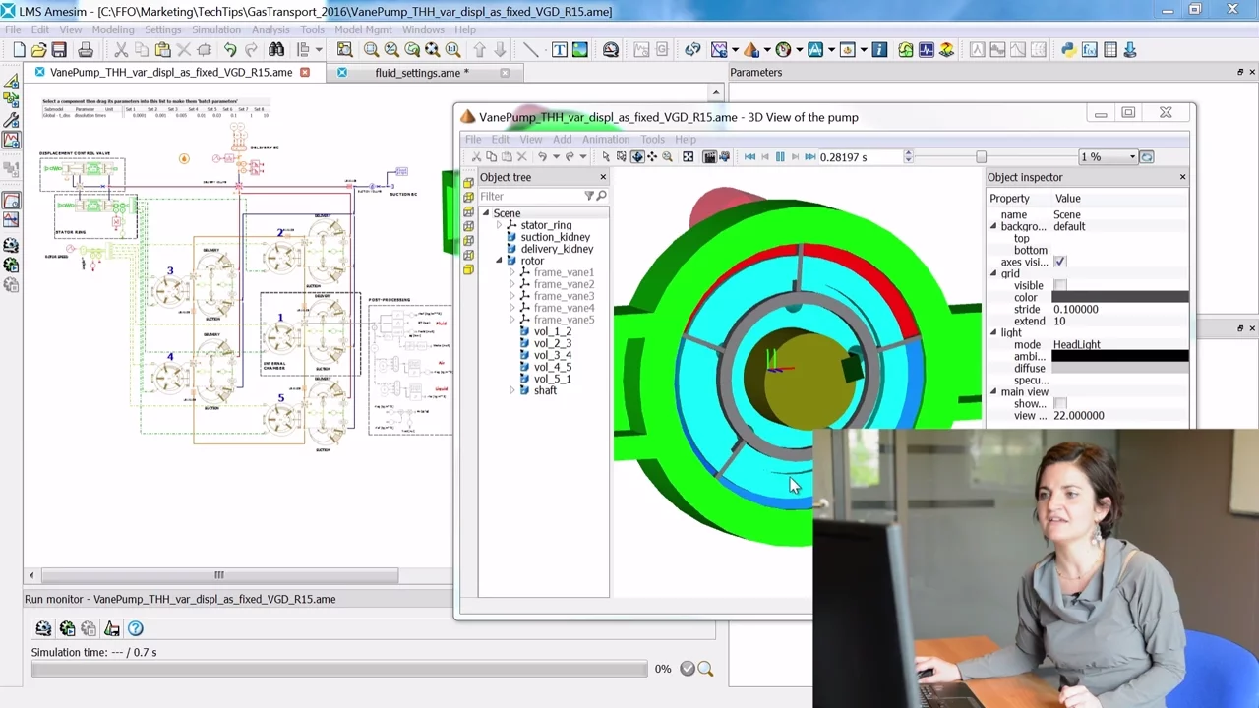Open the Animation menu in 3D view window
1259x708 pixels.
pyautogui.click(x=605, y=140)
